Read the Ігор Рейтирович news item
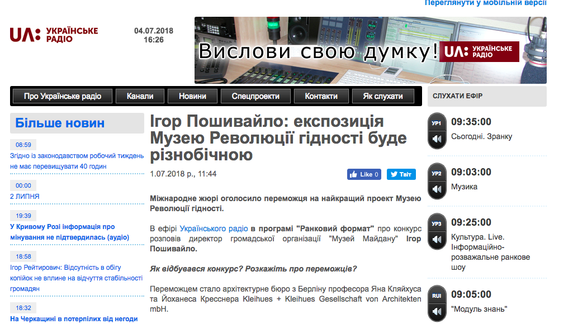573x324 pixels. [77, 278]
